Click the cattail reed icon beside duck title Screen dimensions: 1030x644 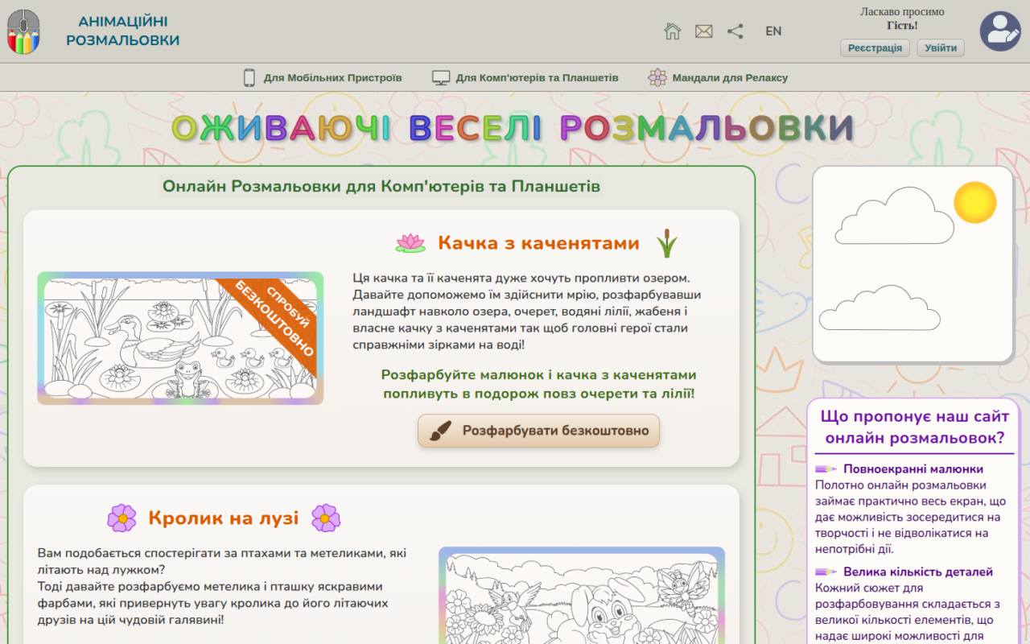[666, 243]
